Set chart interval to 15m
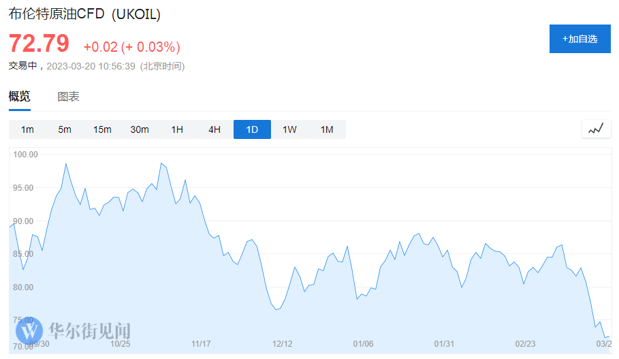This screenshot has height=359, width=619. 102,129
